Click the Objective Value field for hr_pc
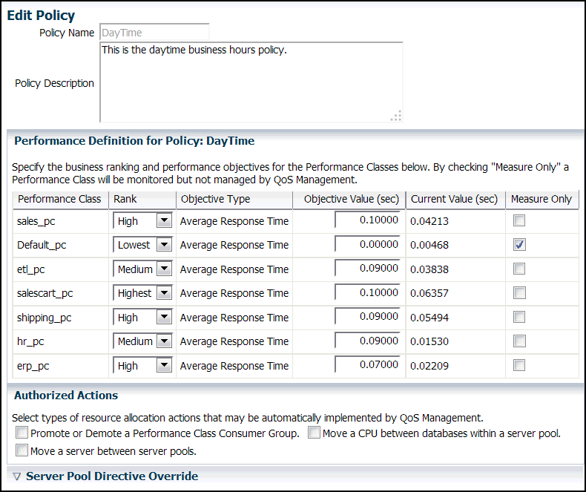Viewport: 586px width, 492px height. (x=367, y=341)
